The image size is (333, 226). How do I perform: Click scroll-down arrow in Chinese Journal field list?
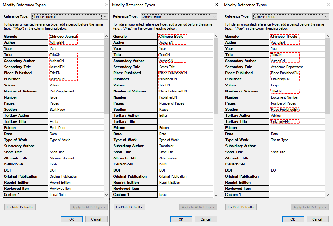[106, 195]
